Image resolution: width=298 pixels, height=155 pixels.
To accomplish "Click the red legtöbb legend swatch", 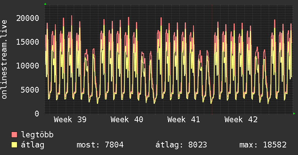I will coord(14,135).
